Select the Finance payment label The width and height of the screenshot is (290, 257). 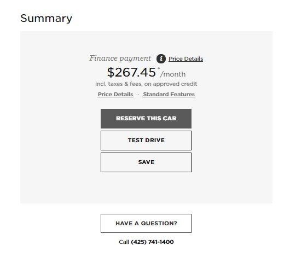click(x=120, y=59)
